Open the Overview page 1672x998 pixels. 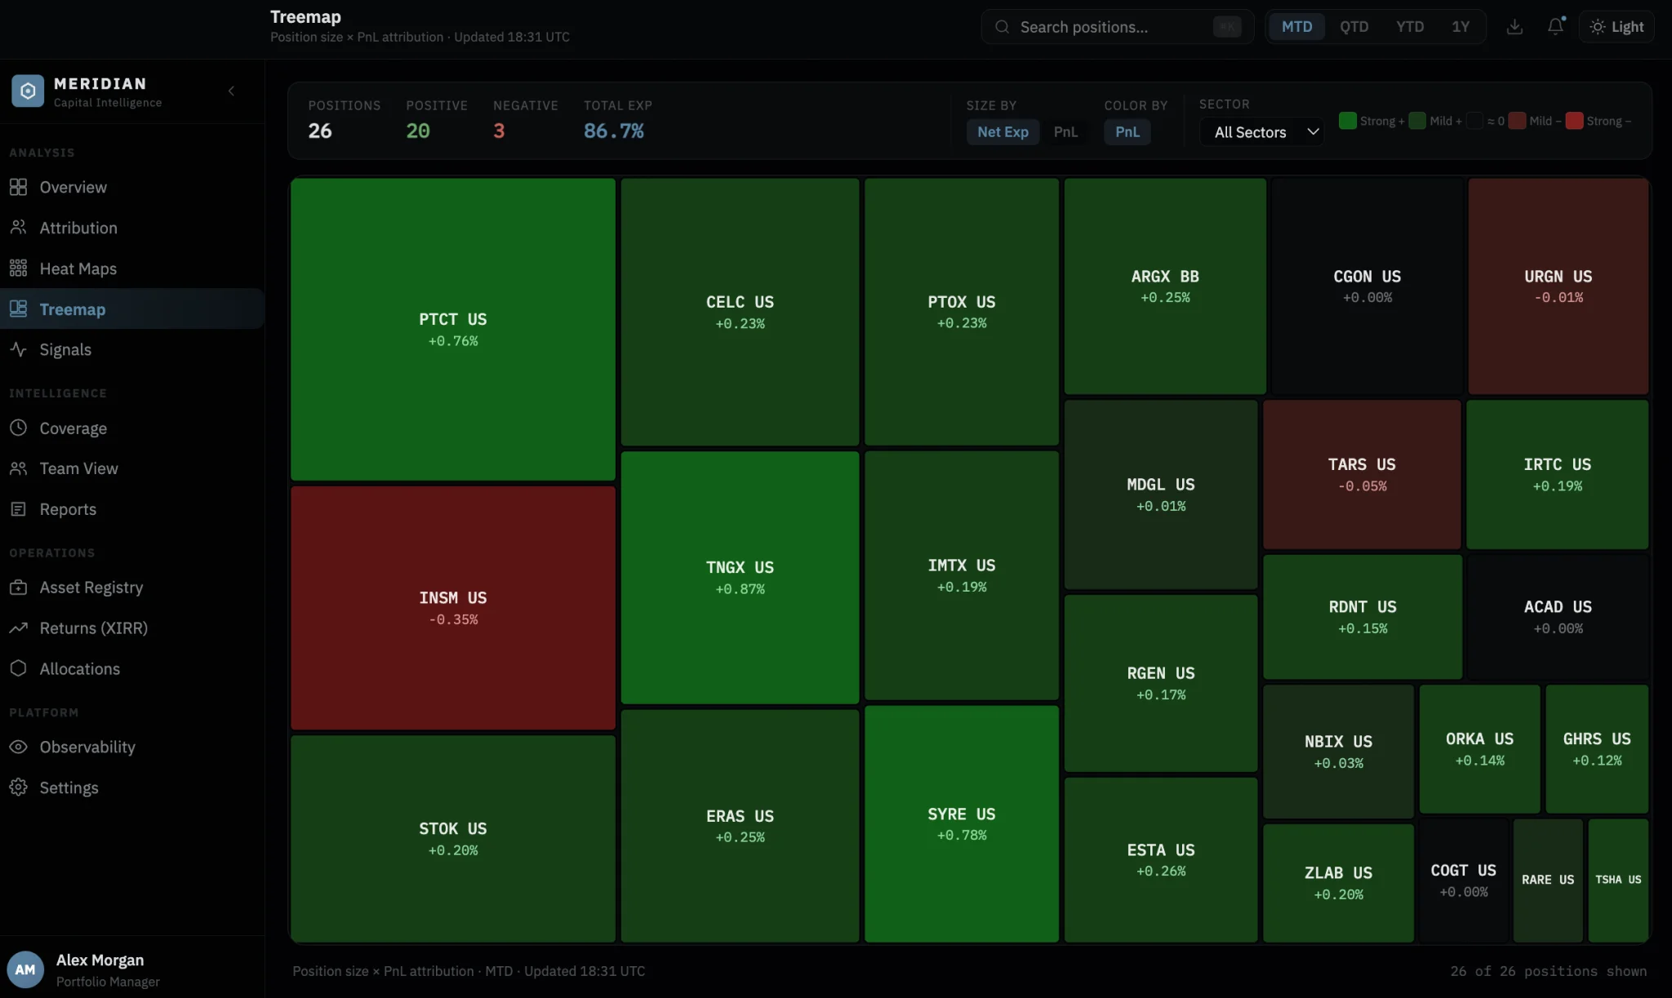pos(132,187)
